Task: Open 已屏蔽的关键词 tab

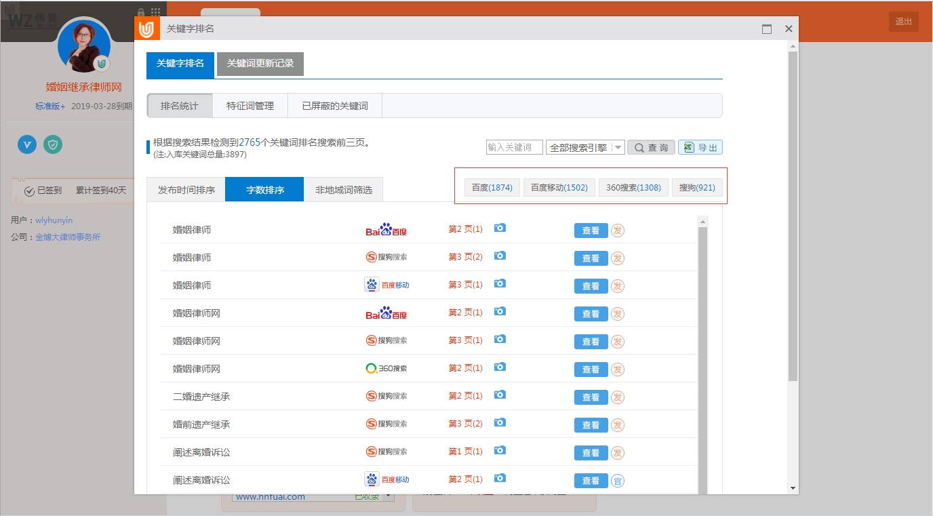Action: 335,106
